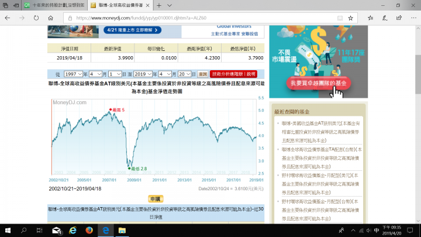The width and height of the screenshot is (421, 237).
Task: Show tab previews chevron
Action: pos(170,5)
